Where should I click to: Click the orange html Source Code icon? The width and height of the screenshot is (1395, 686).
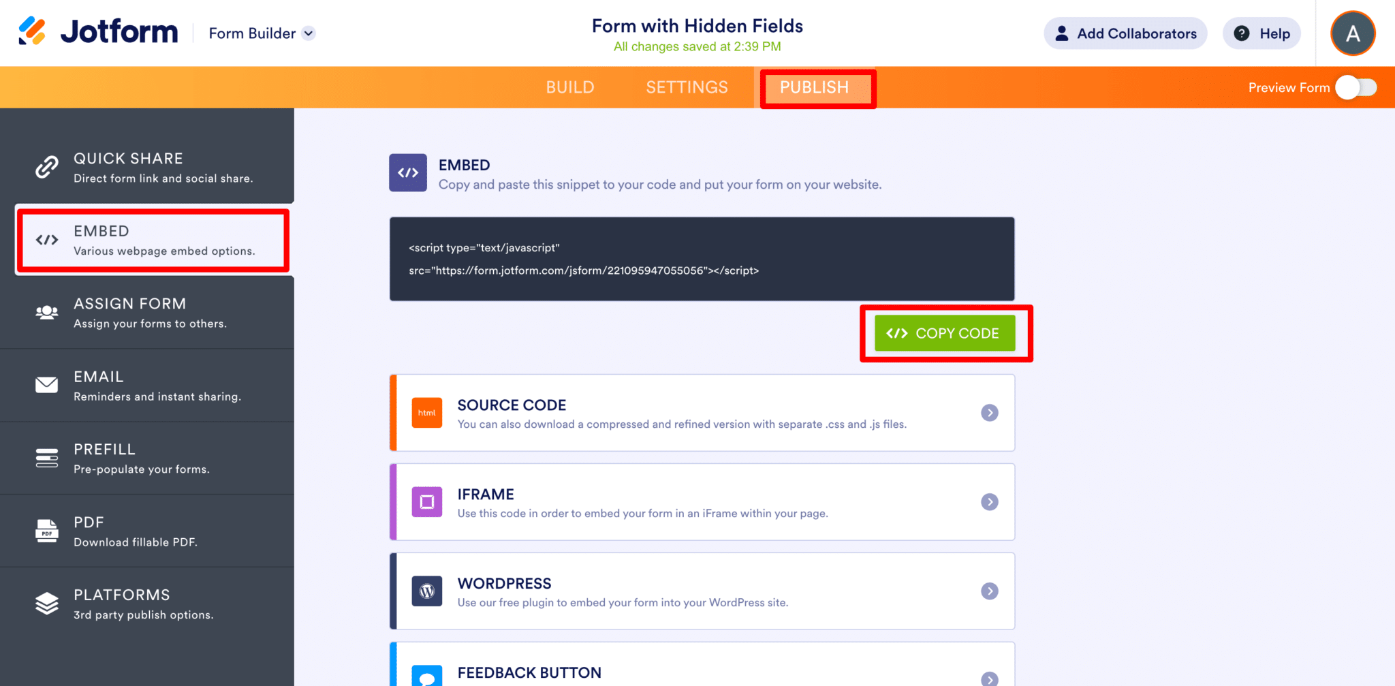[426, 412]
